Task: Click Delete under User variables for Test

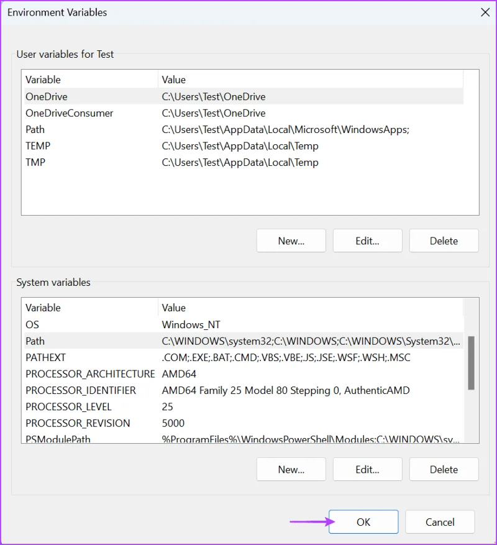Action: pos(444,240)
